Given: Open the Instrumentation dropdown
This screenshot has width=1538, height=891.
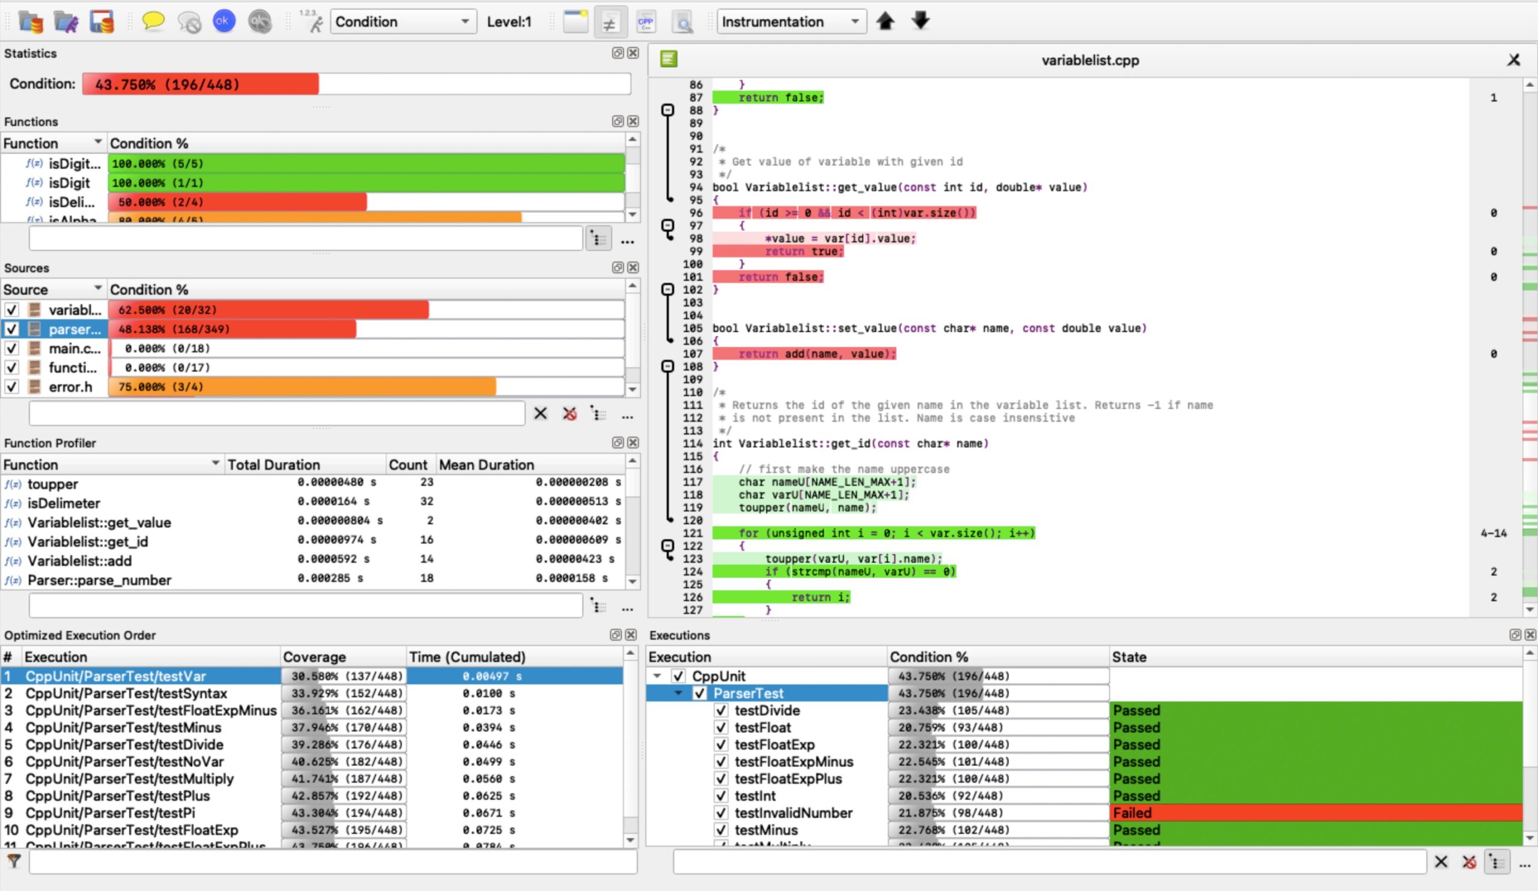Looking at the screenshot, I should coord(791,22).
